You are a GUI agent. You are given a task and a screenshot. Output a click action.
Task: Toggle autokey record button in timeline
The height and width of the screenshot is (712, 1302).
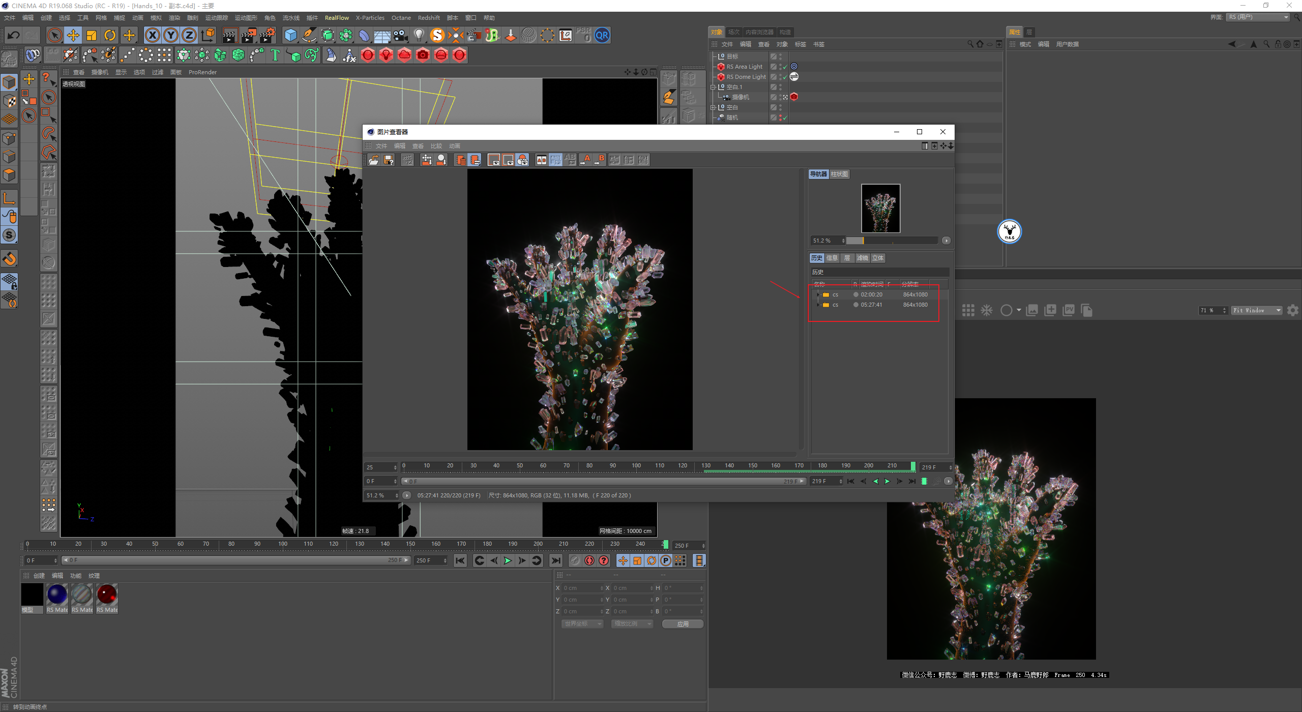[589, 560]
